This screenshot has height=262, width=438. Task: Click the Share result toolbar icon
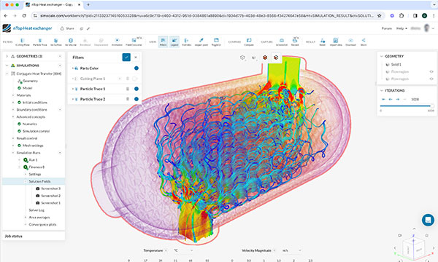[364, 41]
